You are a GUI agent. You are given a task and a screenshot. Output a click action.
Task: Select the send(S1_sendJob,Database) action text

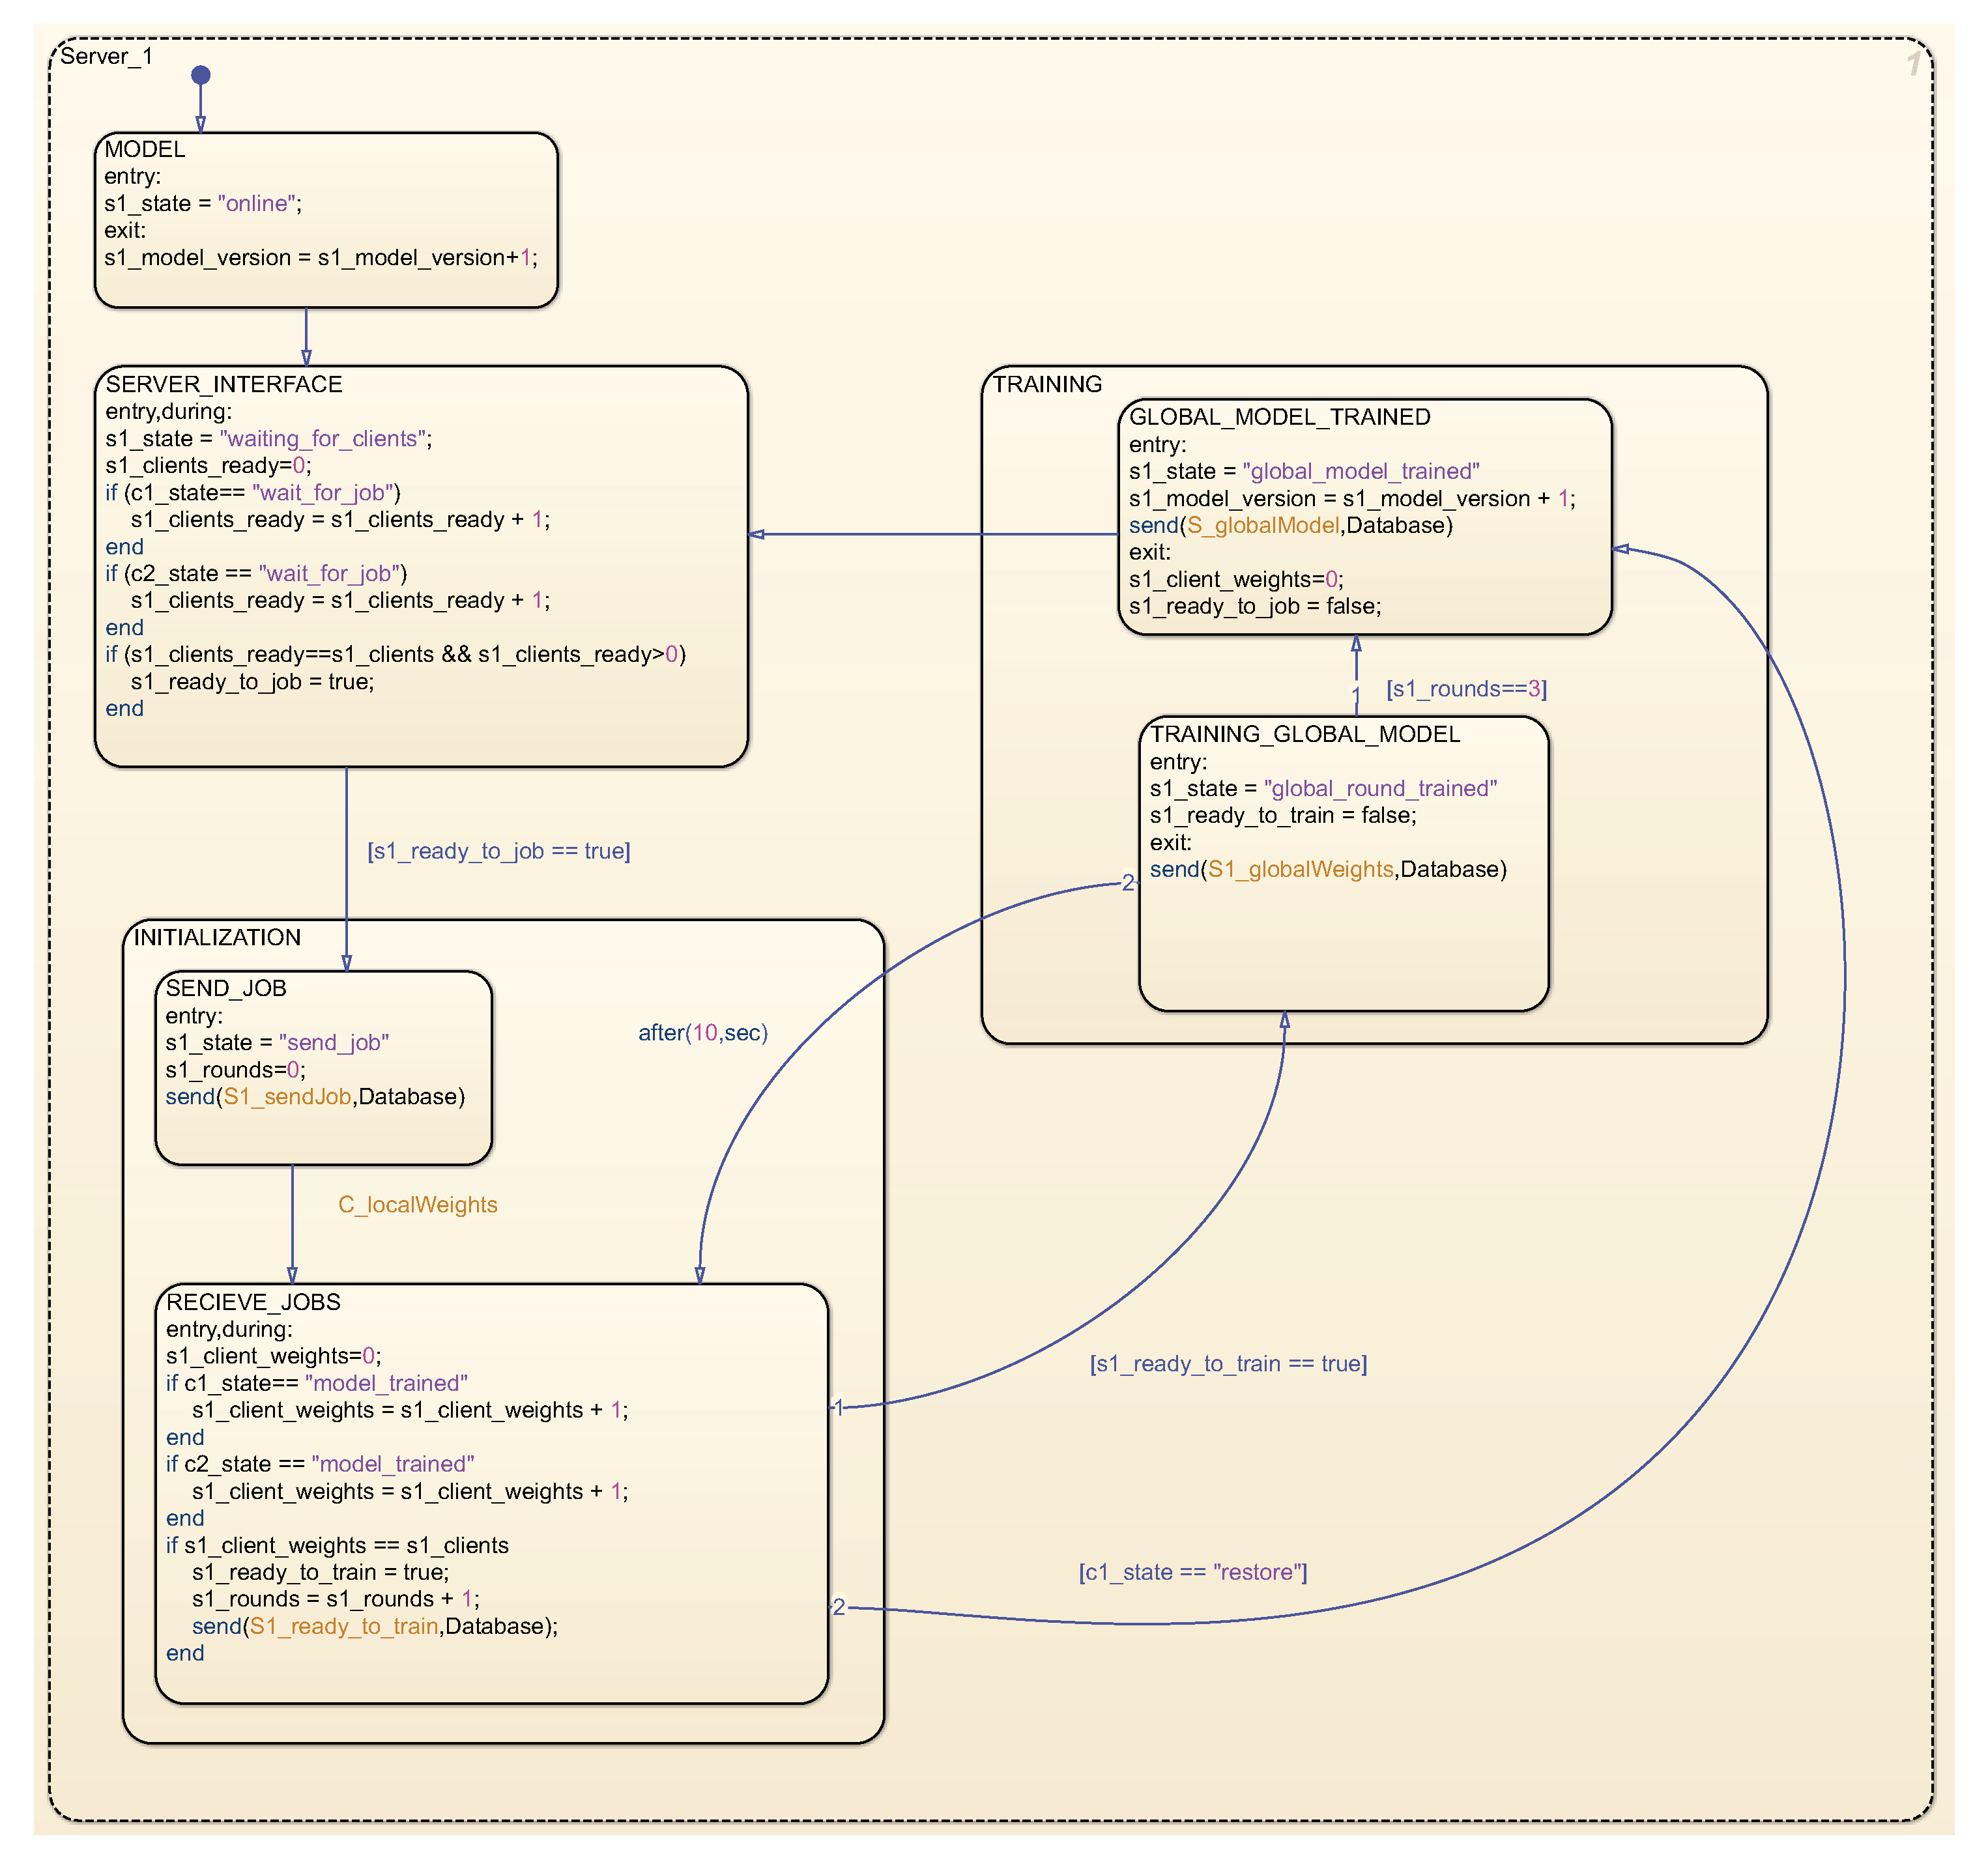click(x=315, y=1097)
